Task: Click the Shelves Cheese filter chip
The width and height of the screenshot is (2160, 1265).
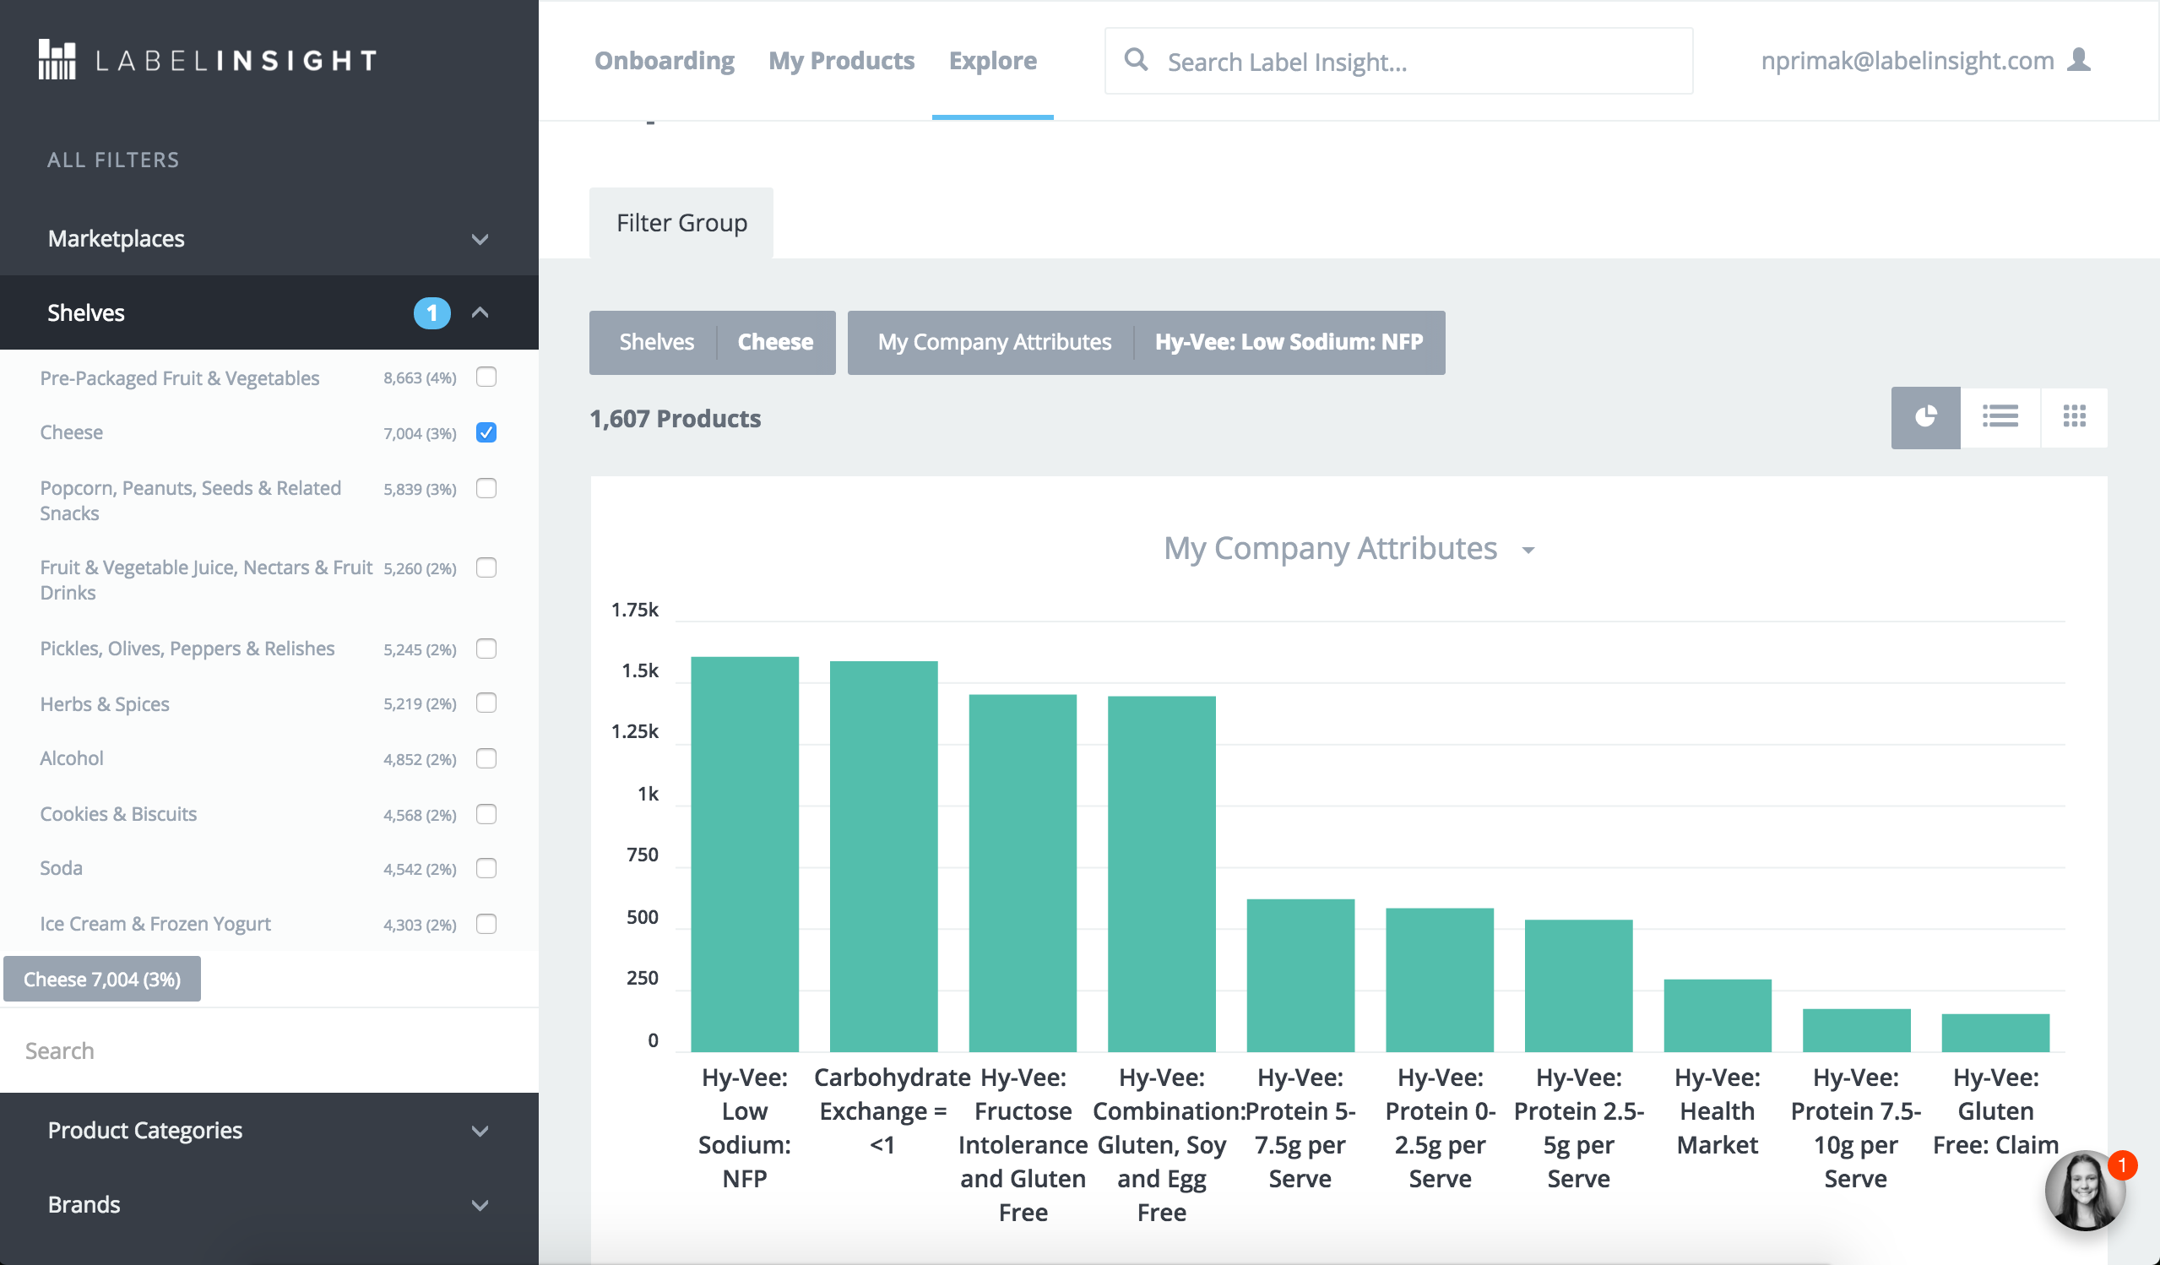Action: pos(713,343)
